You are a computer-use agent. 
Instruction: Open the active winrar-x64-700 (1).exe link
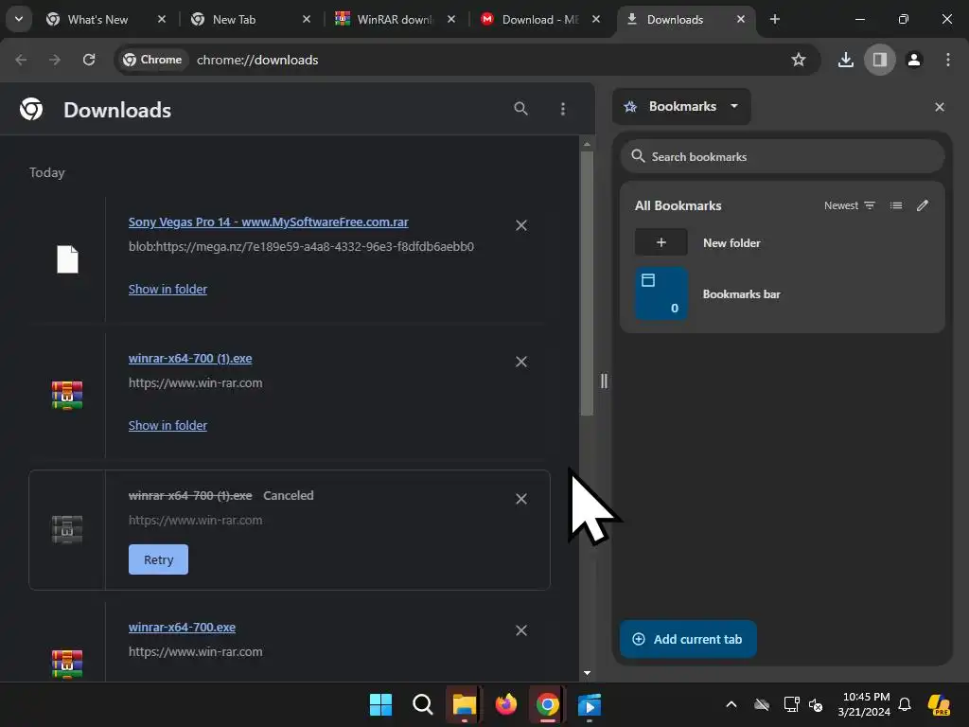[189, 359]
